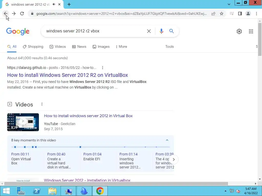The width and height of the screenshot is (262, 196).
Task: View site information padlock icon
Action: pos(32,14)
